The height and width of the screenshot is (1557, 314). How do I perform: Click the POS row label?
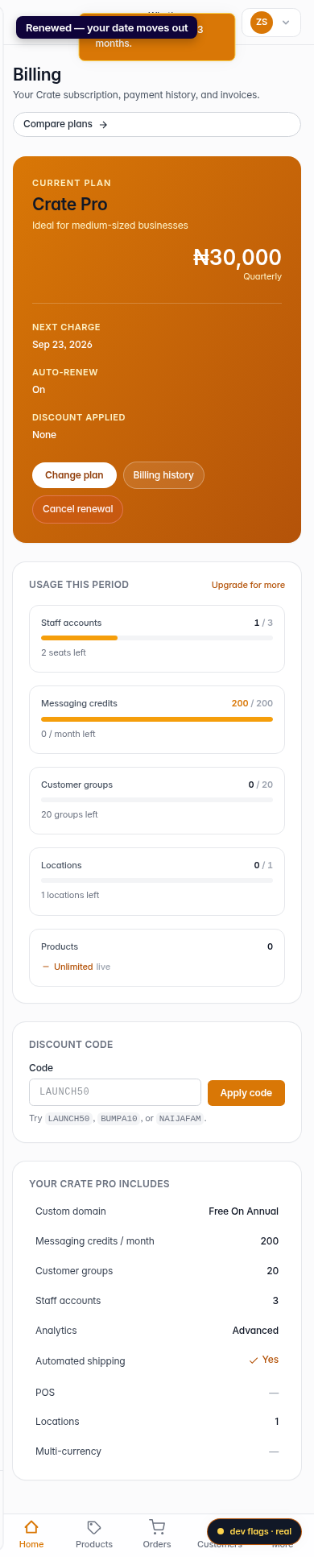pyautogui.click(x=45, y=1392)
